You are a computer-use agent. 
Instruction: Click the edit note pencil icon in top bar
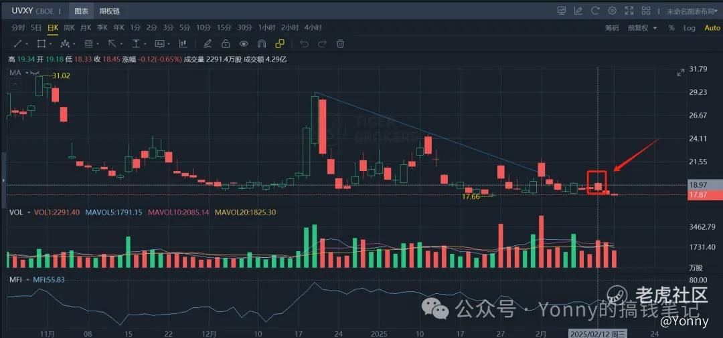click(578, 11)
